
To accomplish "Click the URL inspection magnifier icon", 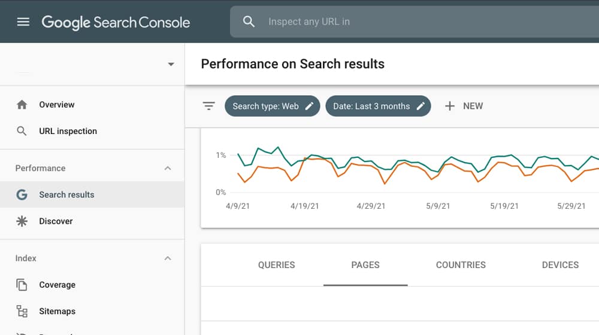I will point(22,131).
